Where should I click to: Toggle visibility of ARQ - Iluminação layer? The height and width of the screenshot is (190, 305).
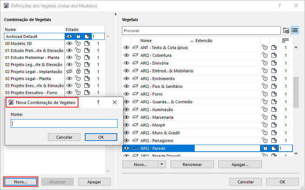[126, 110]
